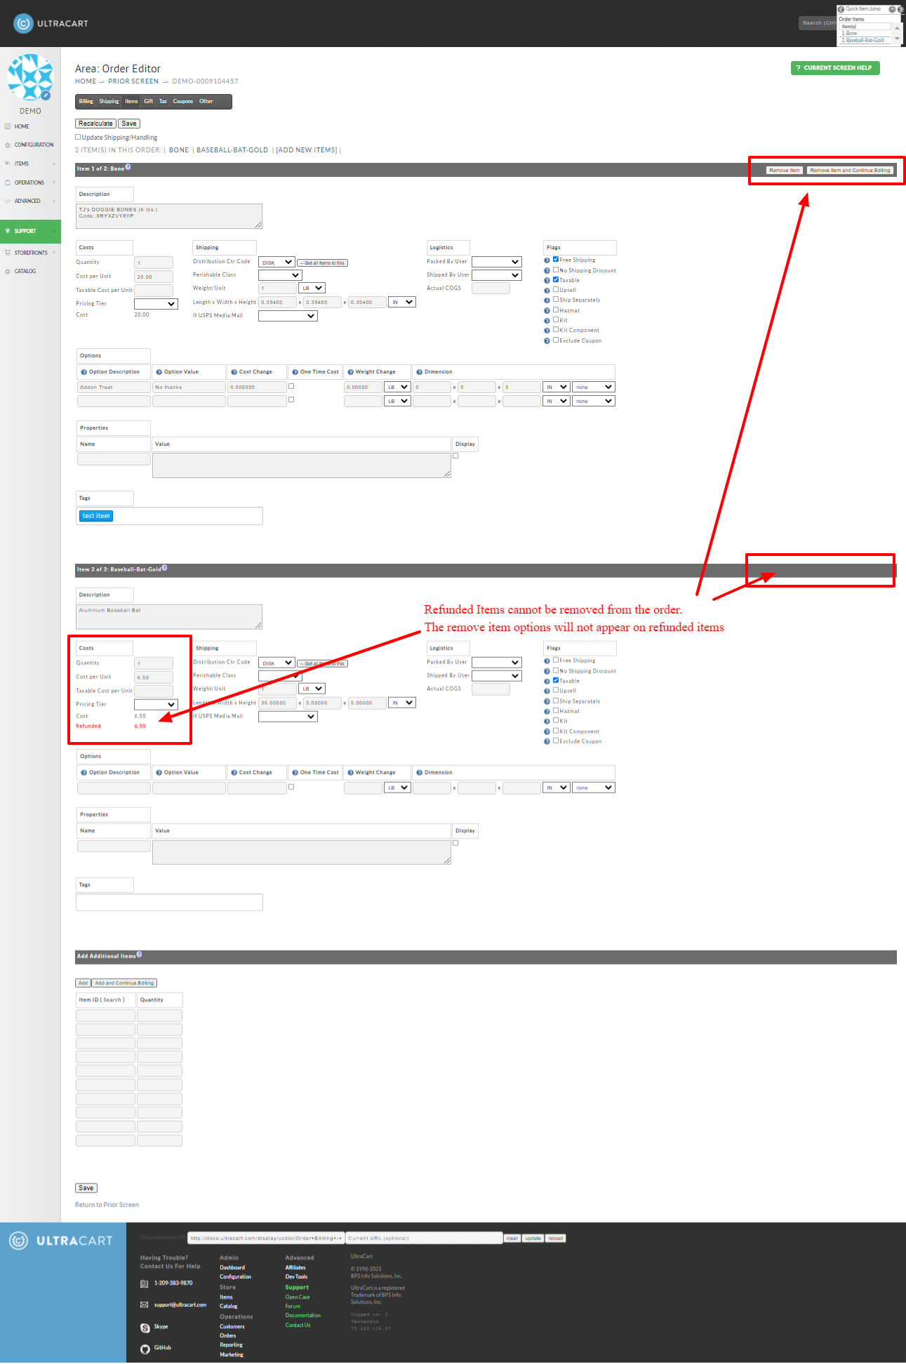906x1364 pixels.
Task: Click the [ADD NEW ITEMS] link
Action: point(307,150)
